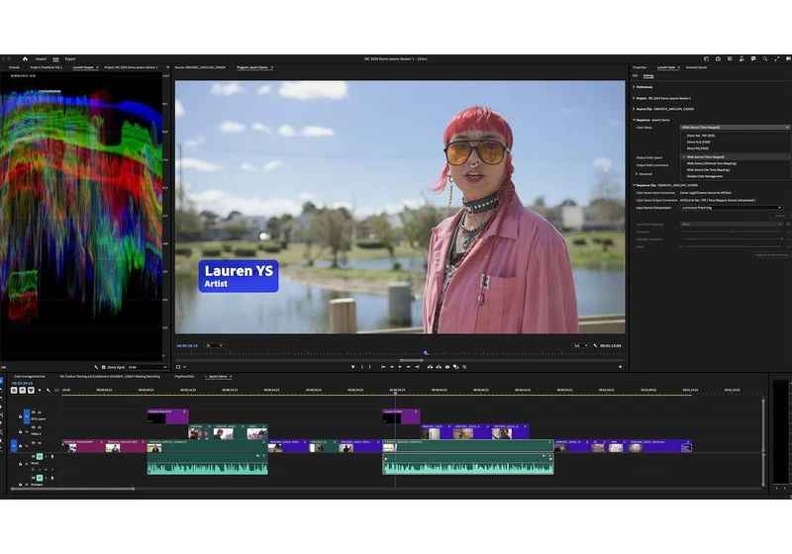Image resolution: width=792 pixels, height=554 pixels.
Task: Click the Mark In bracket button
Action: tap(361, 367)
